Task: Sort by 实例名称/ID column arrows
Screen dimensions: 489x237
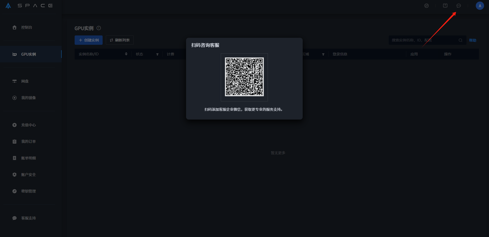Action: pos(126,54)
